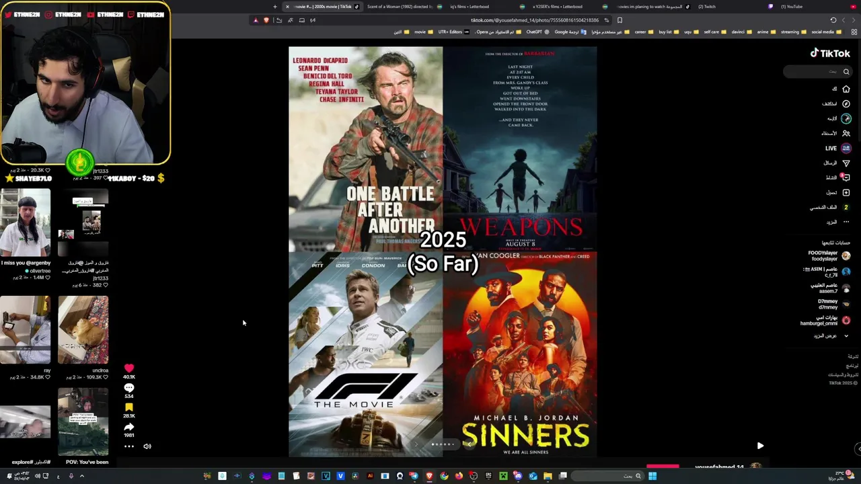Screen dimensions: 861x484
Task: Open the aasem.7 followed account
Action: click(x=830, y=288)
